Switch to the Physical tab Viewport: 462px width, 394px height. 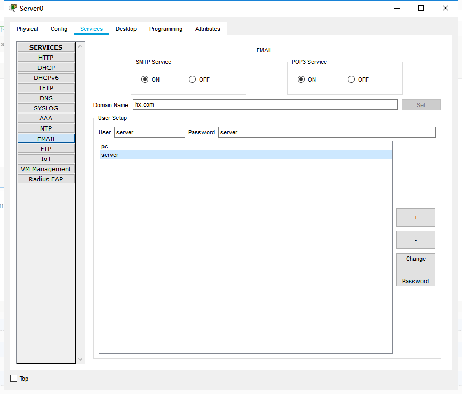pos(27,29)
